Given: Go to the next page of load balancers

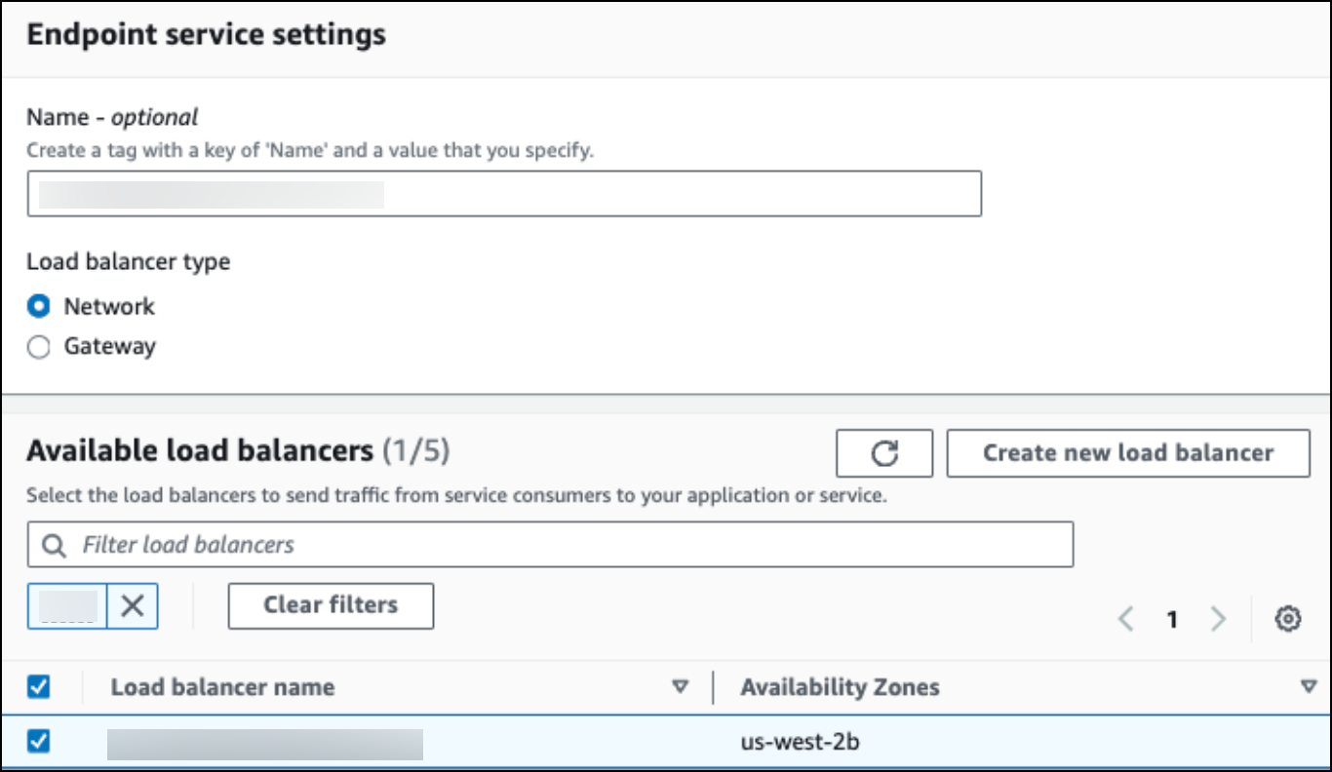Looking at the screenshot, I should coord(1218,619).
